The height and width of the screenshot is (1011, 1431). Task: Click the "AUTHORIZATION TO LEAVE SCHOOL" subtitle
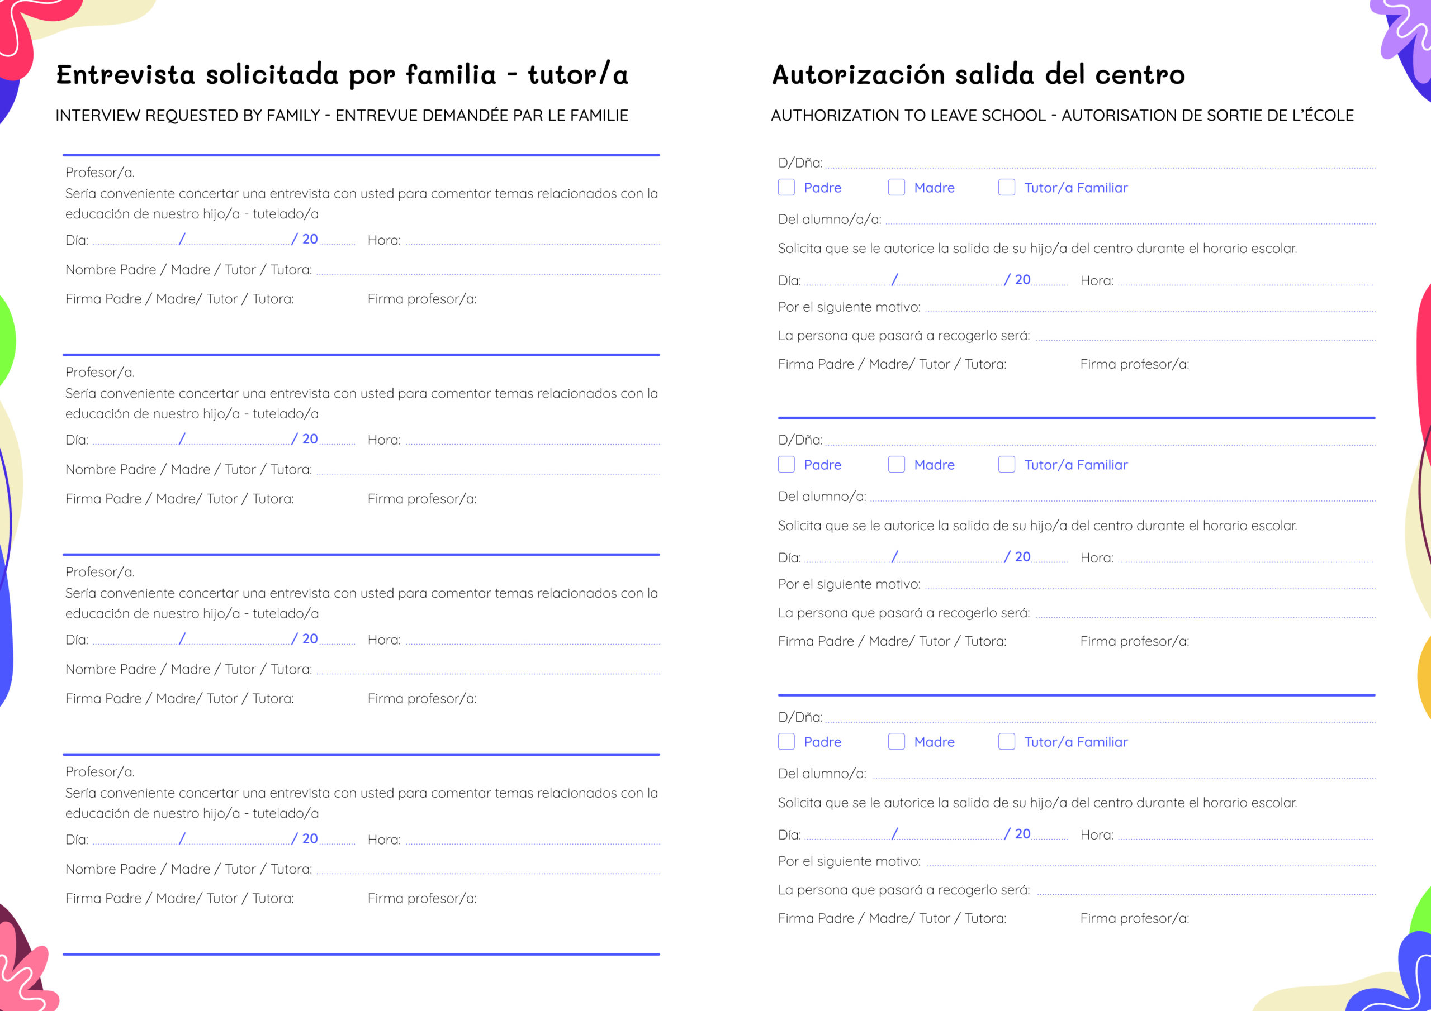[x=908, y=115]
